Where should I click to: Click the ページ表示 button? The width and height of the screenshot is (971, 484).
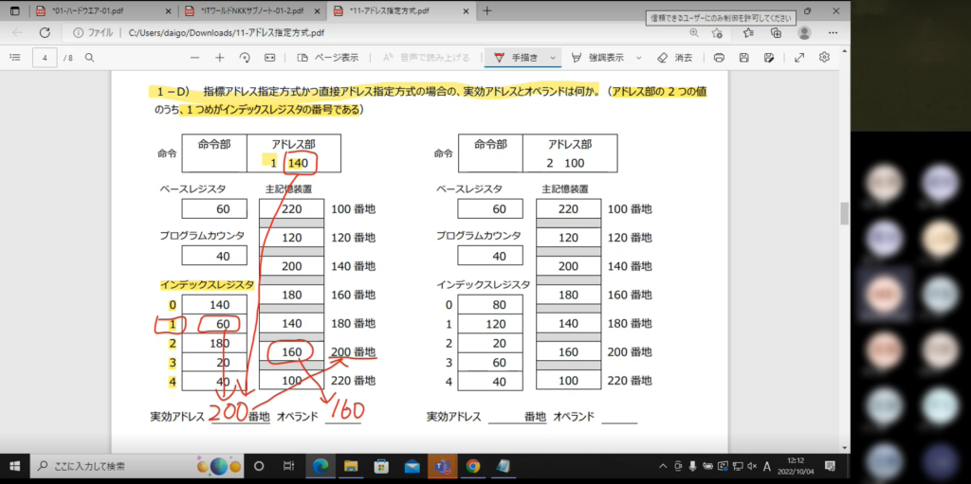[327, 57]
